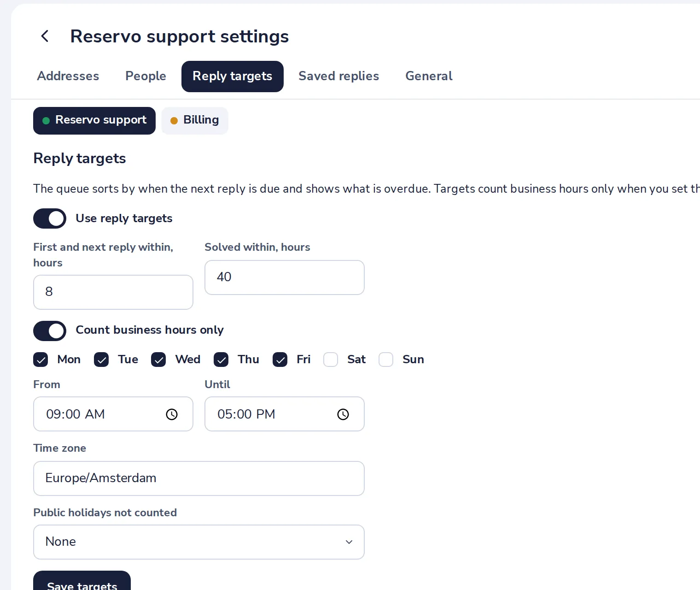This screenshot has height=590, width=700.
Task: Select the Reply targets tab
Action: [x=233, y=77]
